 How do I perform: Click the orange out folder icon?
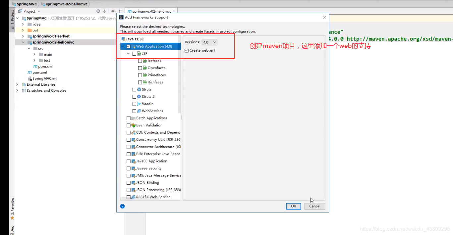[x=29, y=30]
